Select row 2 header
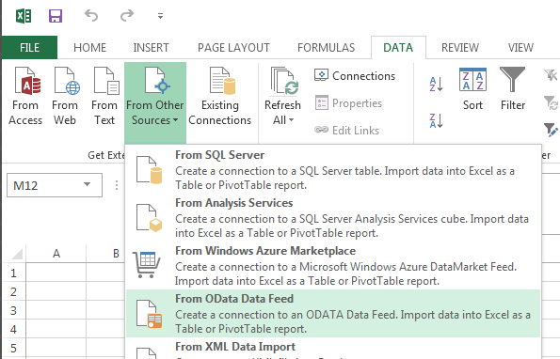 point(13,291)
